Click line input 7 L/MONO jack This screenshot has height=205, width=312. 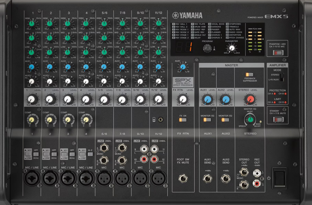122,148
